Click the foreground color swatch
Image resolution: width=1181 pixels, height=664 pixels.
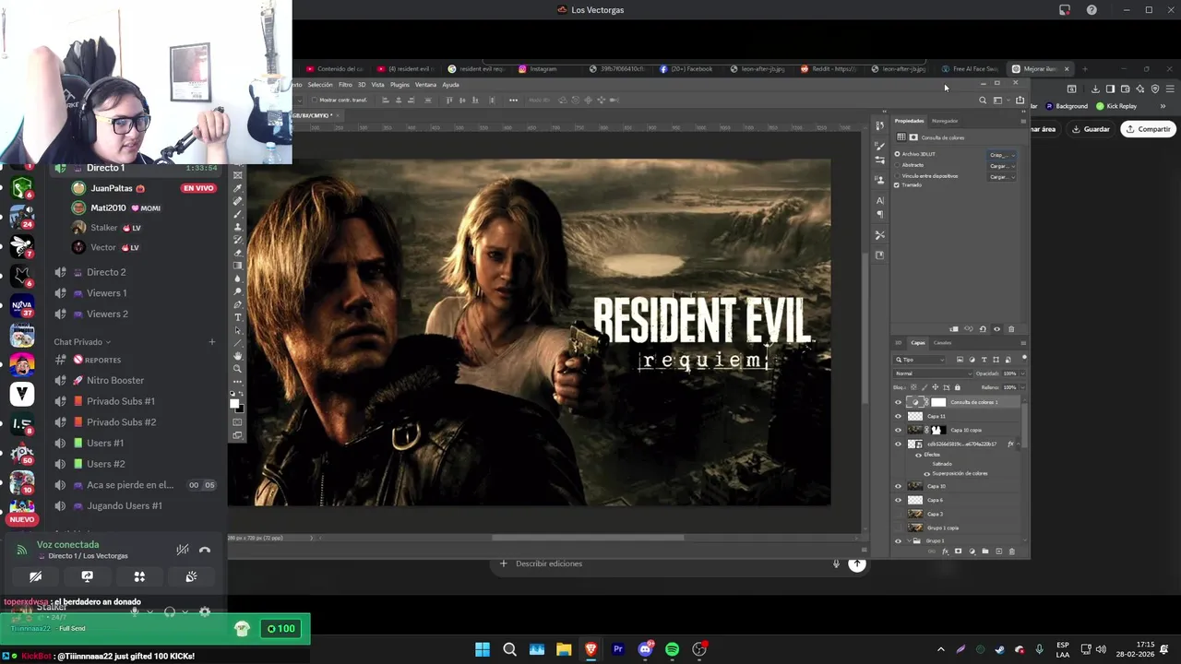(x=234, y=402)
